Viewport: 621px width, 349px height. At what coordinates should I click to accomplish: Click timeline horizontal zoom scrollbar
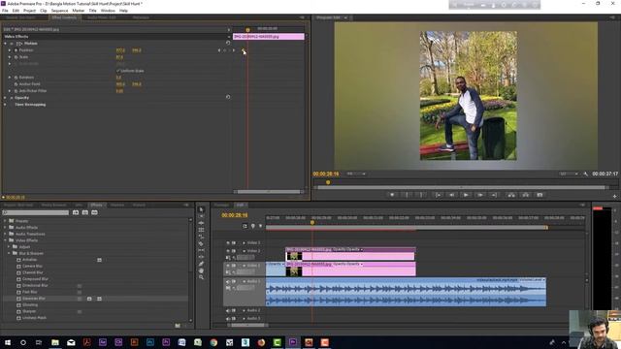click(248, 326)
